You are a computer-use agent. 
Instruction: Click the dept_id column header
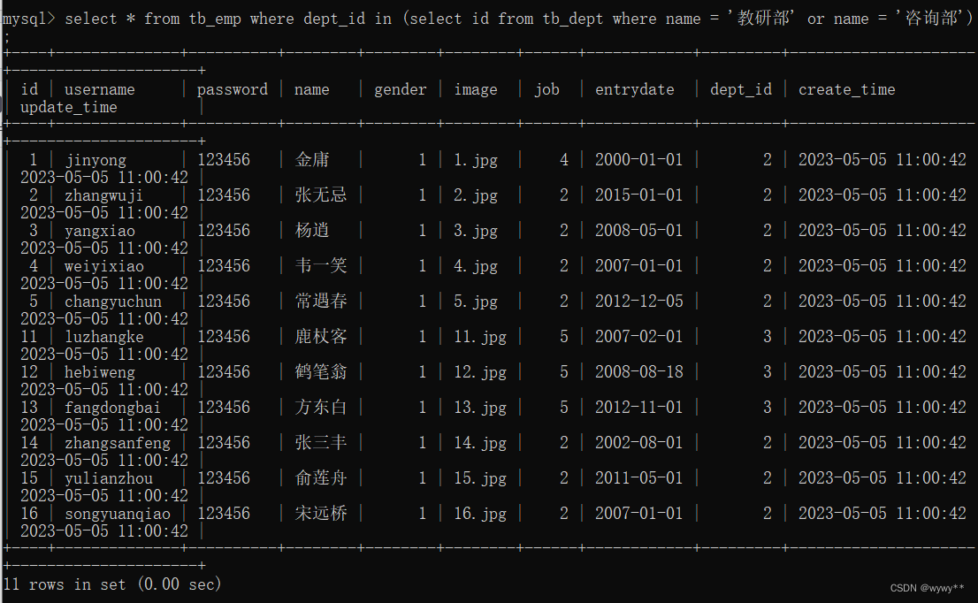(740, 90)
